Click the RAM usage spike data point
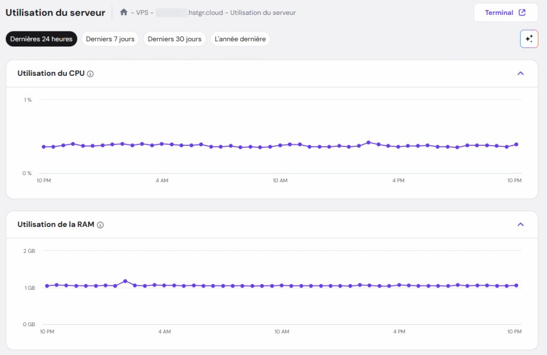 pyautogui.click(x=126, y=279)
